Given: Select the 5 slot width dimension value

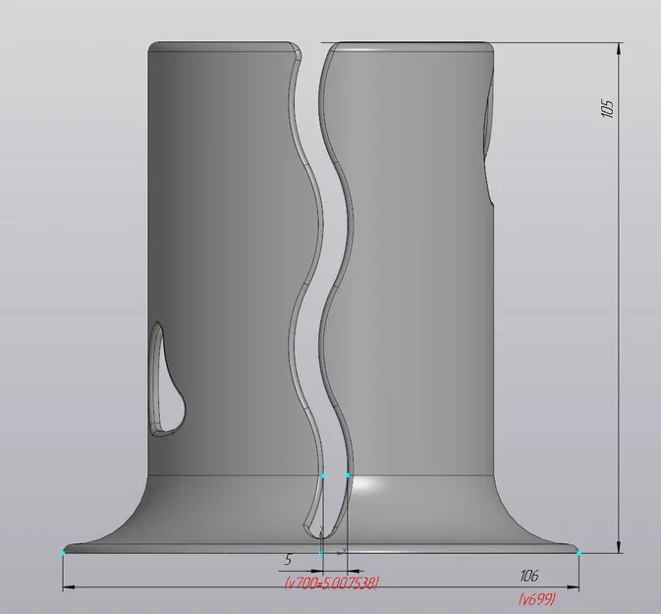Looking at the screenshot, I should (288, 560).
